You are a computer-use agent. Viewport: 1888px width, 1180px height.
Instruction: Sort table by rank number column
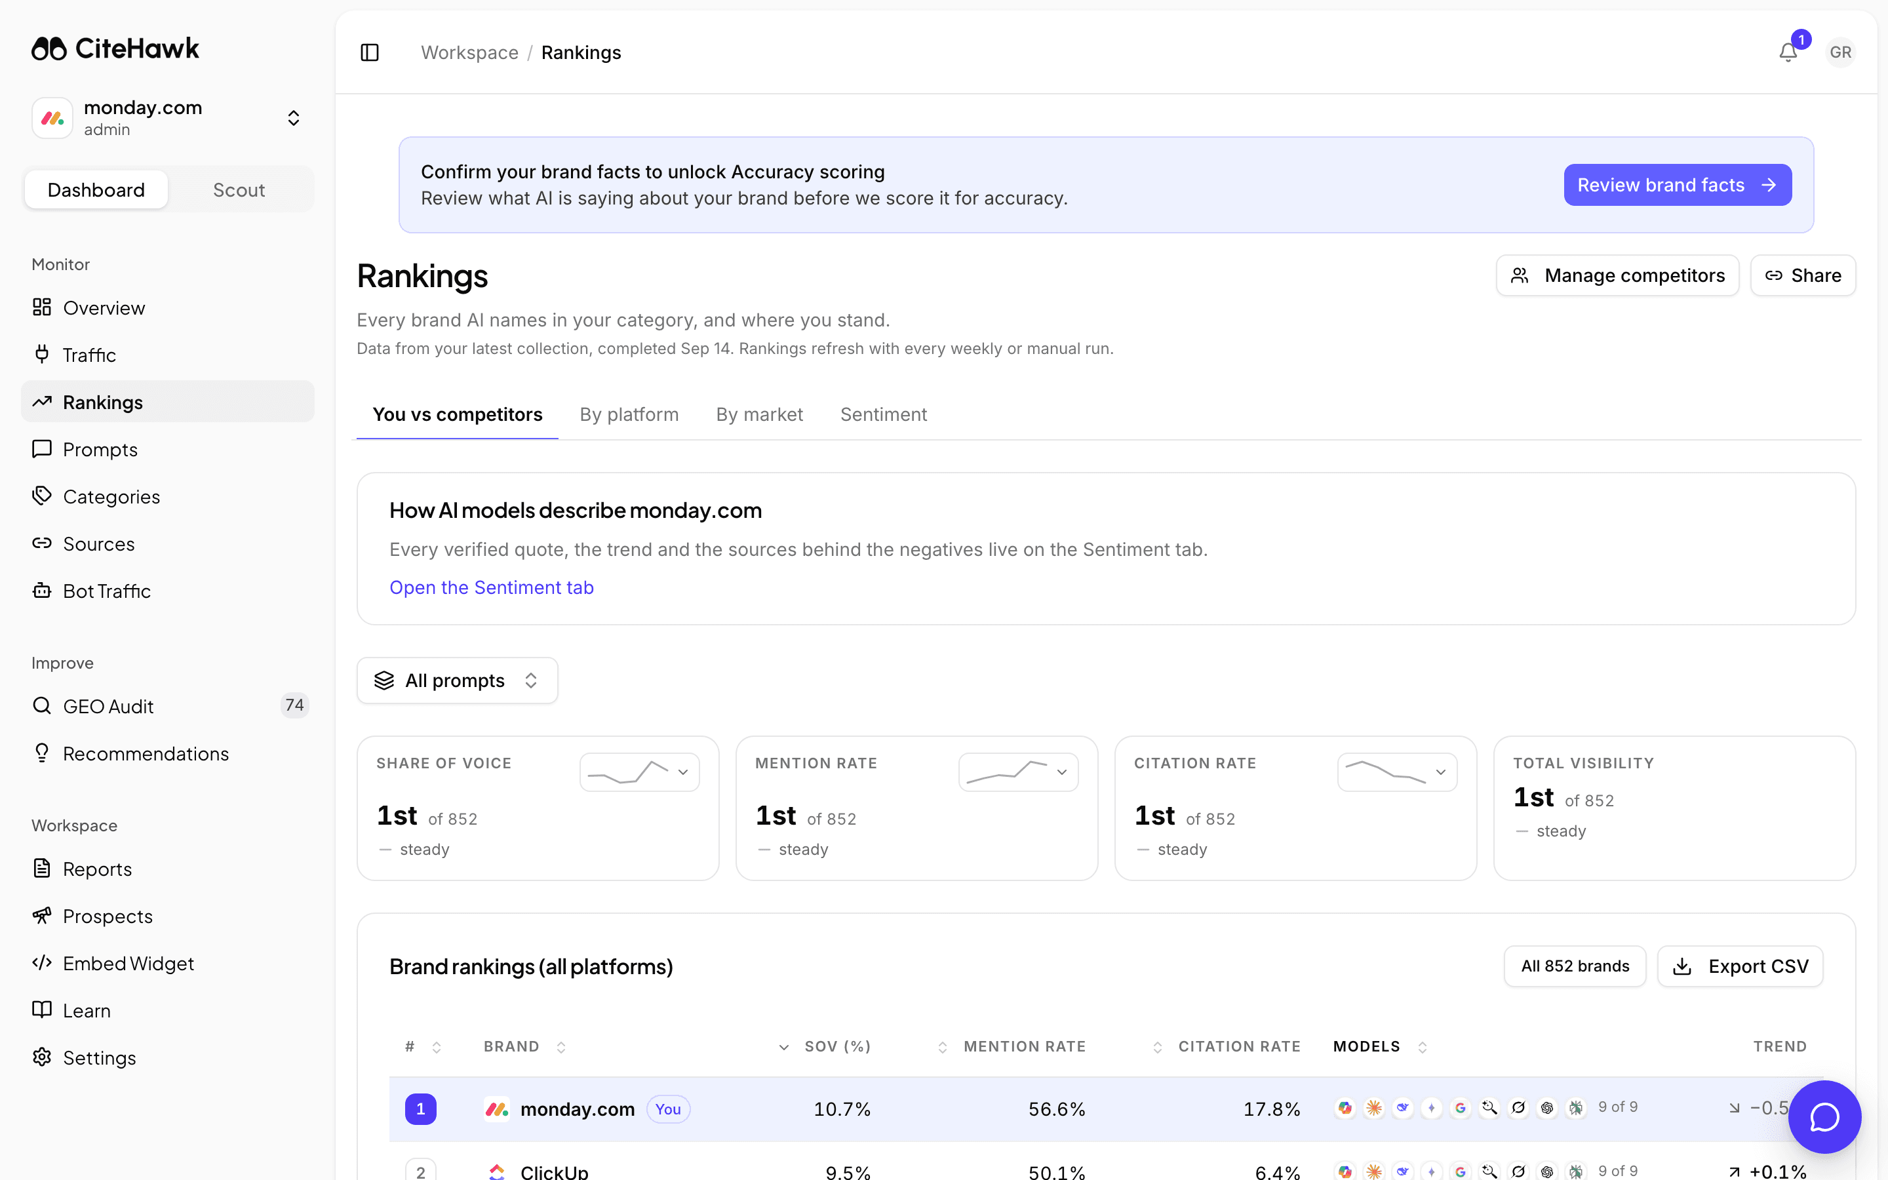coord(423,1046)
